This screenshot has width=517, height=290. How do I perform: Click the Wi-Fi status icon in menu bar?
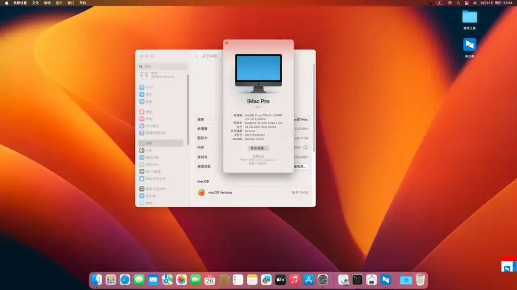pyautogui.click(x=450, y=3)
